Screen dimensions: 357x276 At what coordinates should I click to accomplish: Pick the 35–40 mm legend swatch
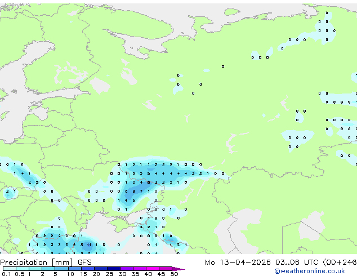click(x=140, y=269)
